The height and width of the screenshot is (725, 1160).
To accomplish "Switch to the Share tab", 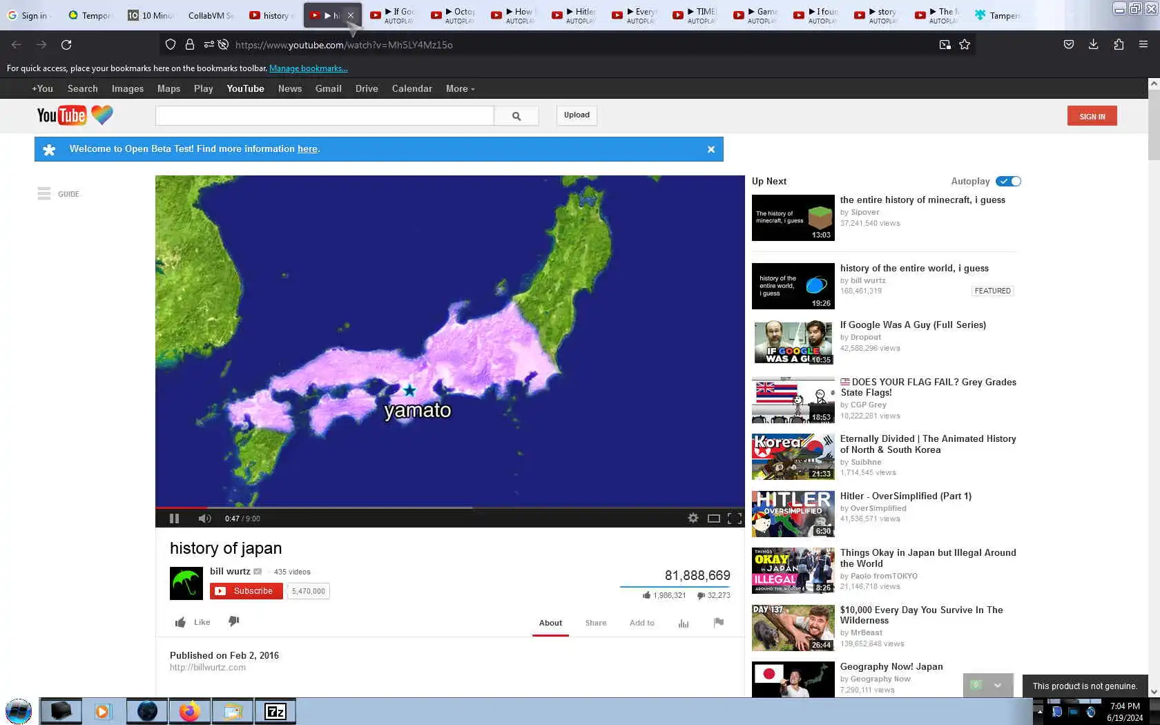I will point(596,623).
